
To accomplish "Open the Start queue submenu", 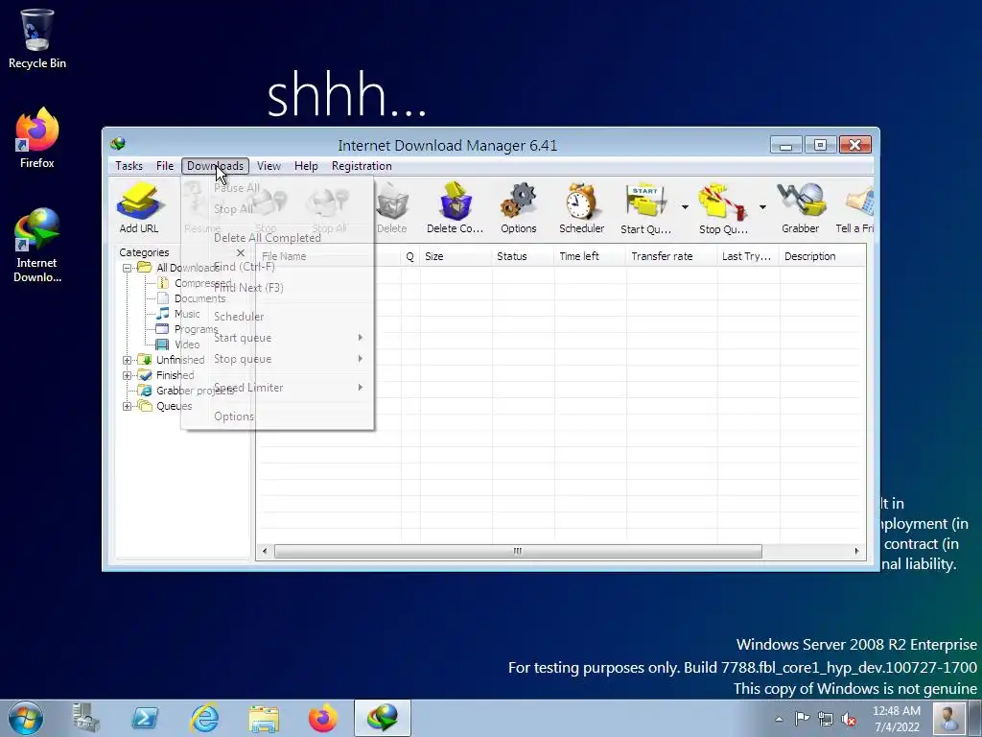I will point(277,338).
